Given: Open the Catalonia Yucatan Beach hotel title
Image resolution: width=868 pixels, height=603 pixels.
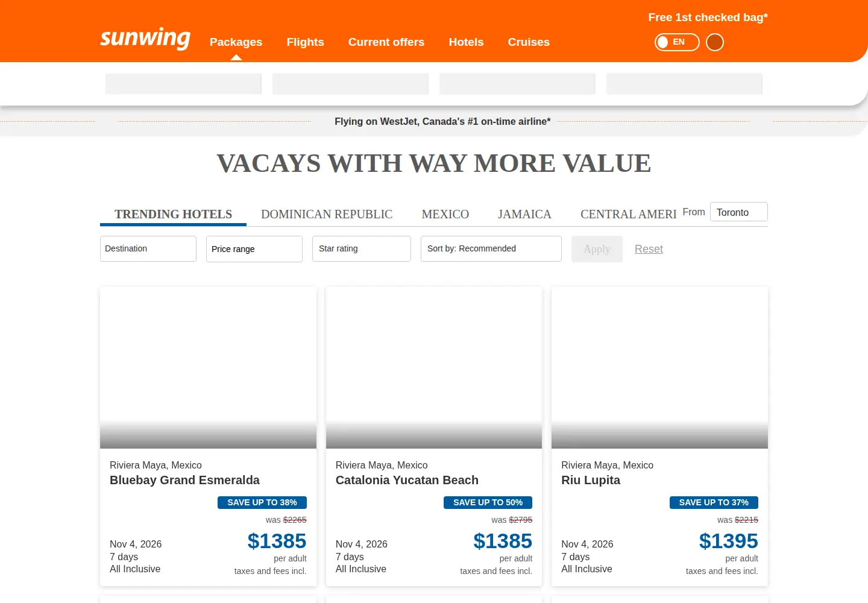Looking at the screenshot, I should pyautogui.click(x=407, y=480).
